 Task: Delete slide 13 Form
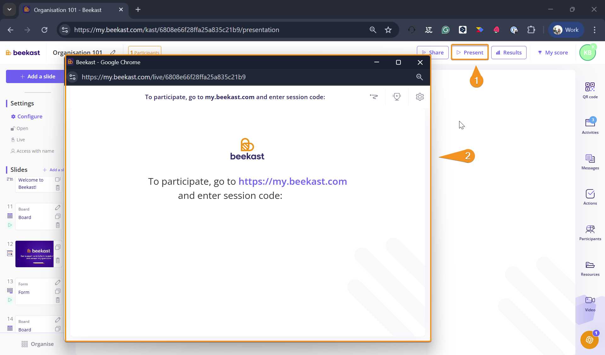point(58,300)
